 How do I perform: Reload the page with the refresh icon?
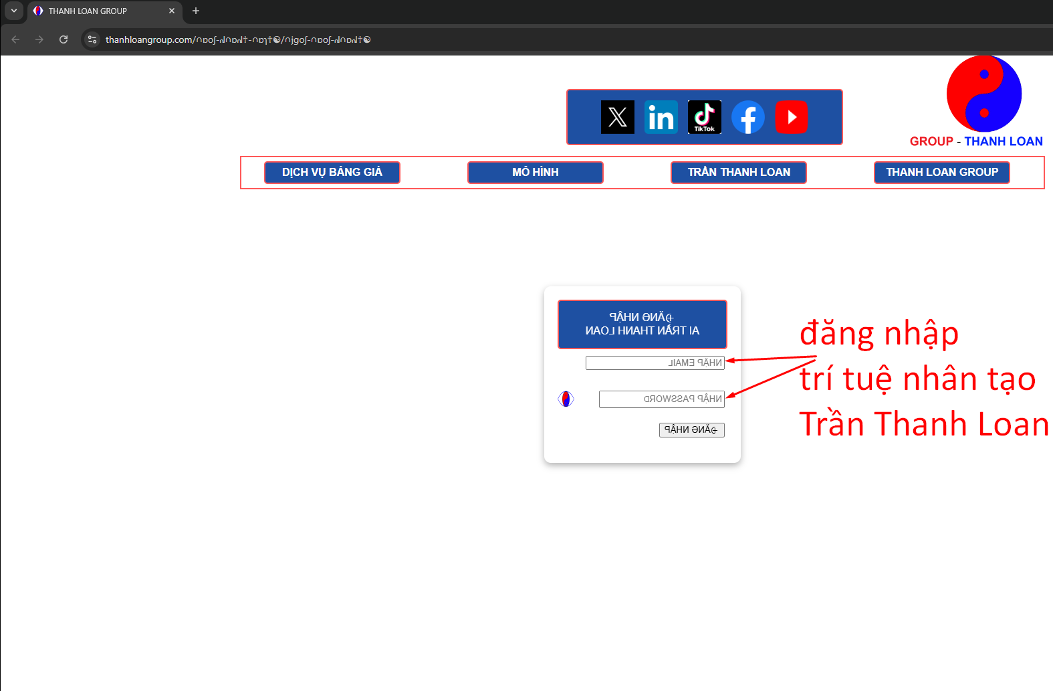point(64,39)
